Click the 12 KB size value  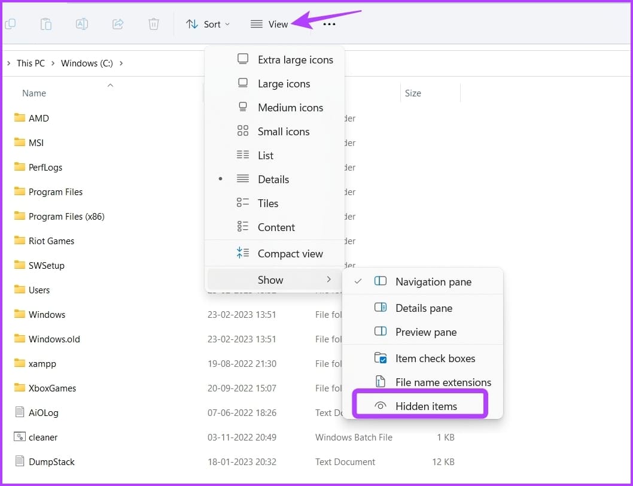(443, 462)
